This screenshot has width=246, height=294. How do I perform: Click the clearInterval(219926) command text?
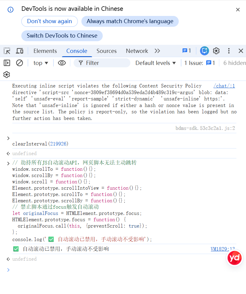(40, 144)
